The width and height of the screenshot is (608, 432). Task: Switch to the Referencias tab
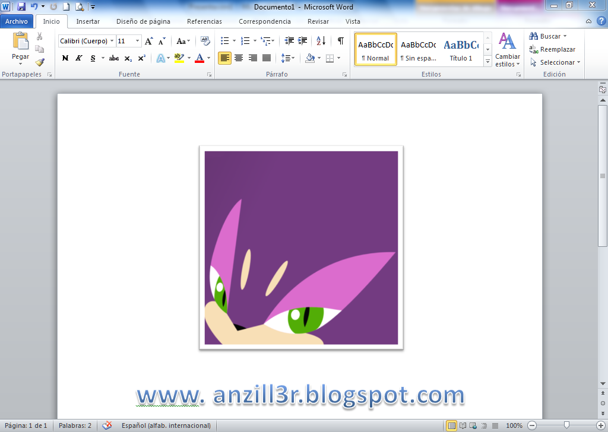[x=204, y=21]
